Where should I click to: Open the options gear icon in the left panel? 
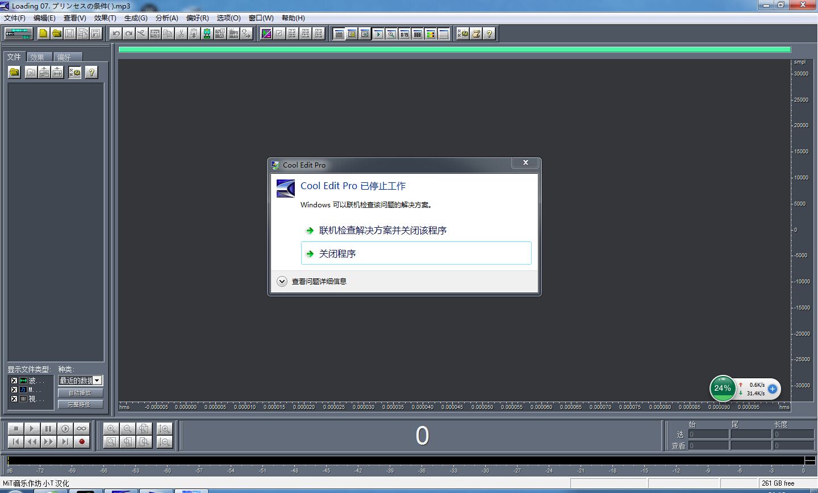click(x=74, y=72)
